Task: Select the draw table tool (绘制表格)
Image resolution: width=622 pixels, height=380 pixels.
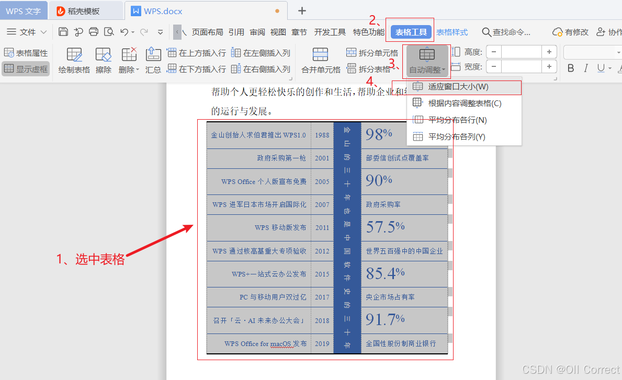Action: click(x=74, y=60)
